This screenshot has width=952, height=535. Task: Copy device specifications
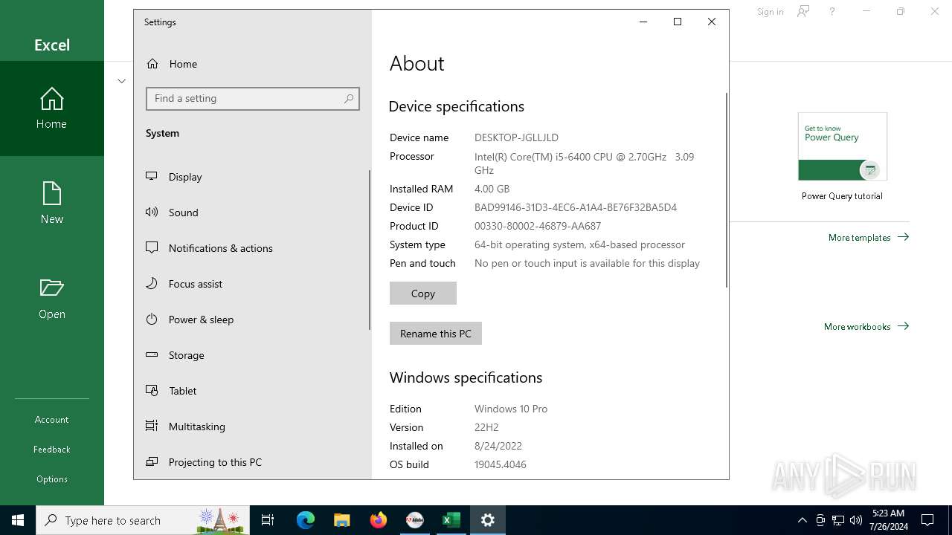(423, 294)
